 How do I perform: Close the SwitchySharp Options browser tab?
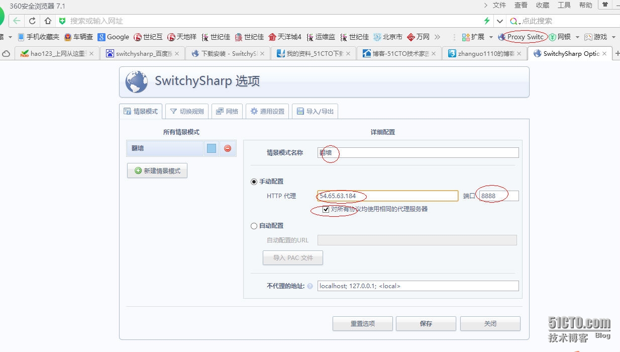tap(604, 53)
